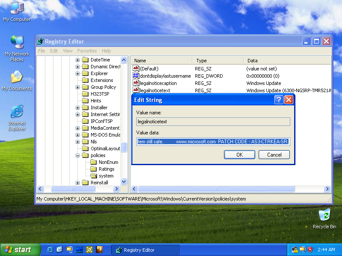The width and height of the screenshot is (342, 256).
Task: Sort values by the Type column header
Action: pyautogui.click(x=218, y=61)
